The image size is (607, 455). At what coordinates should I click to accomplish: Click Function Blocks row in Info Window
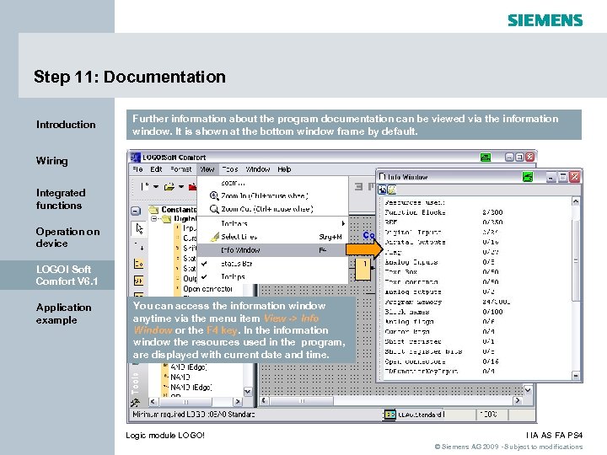point(443,212)
